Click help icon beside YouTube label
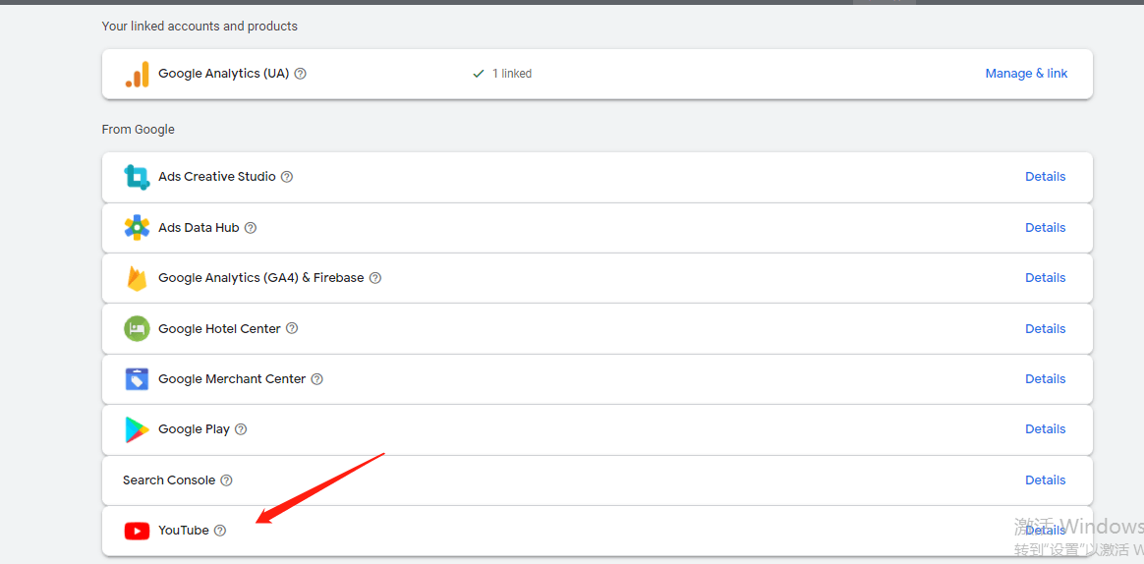This screenshot has height=564, width=1144. pos(220,531)
